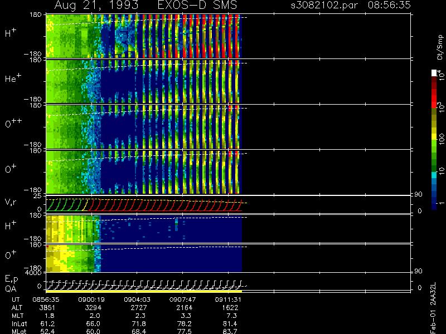The width and height of the screenshot is (446, 334).
Task: Select the MLT value "1.8"
Action: point(49,316)
